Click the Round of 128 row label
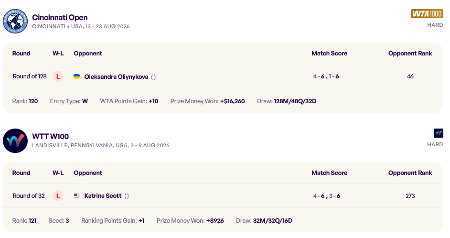 pos(30,76)
